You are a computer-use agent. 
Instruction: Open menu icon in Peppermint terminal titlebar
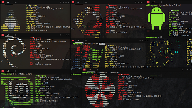click(182, 70)
